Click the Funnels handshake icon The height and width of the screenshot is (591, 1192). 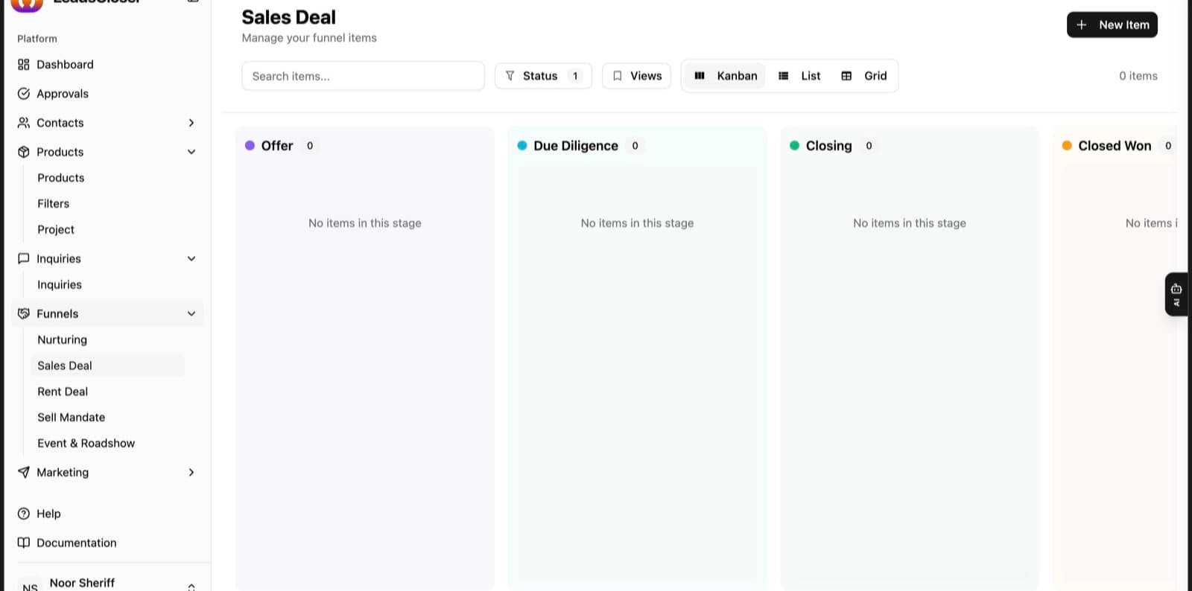[x=24, y=313]
